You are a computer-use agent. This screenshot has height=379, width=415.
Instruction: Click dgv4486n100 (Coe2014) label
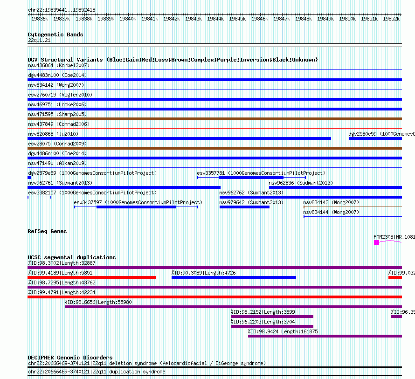pyautogui.click(x=57, y=153)
